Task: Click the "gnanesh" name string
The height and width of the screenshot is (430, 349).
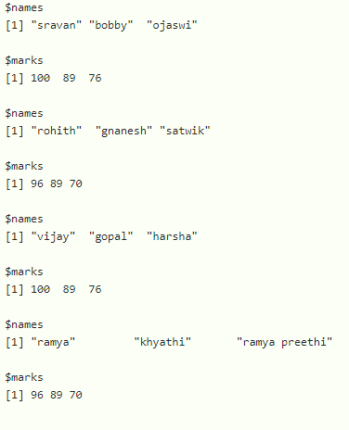Action: click(123, 131)
